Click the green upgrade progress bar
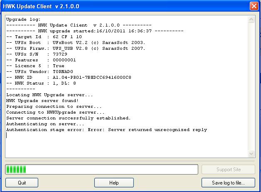Viewport: 261px width, 192px height. tap(101, 170)
